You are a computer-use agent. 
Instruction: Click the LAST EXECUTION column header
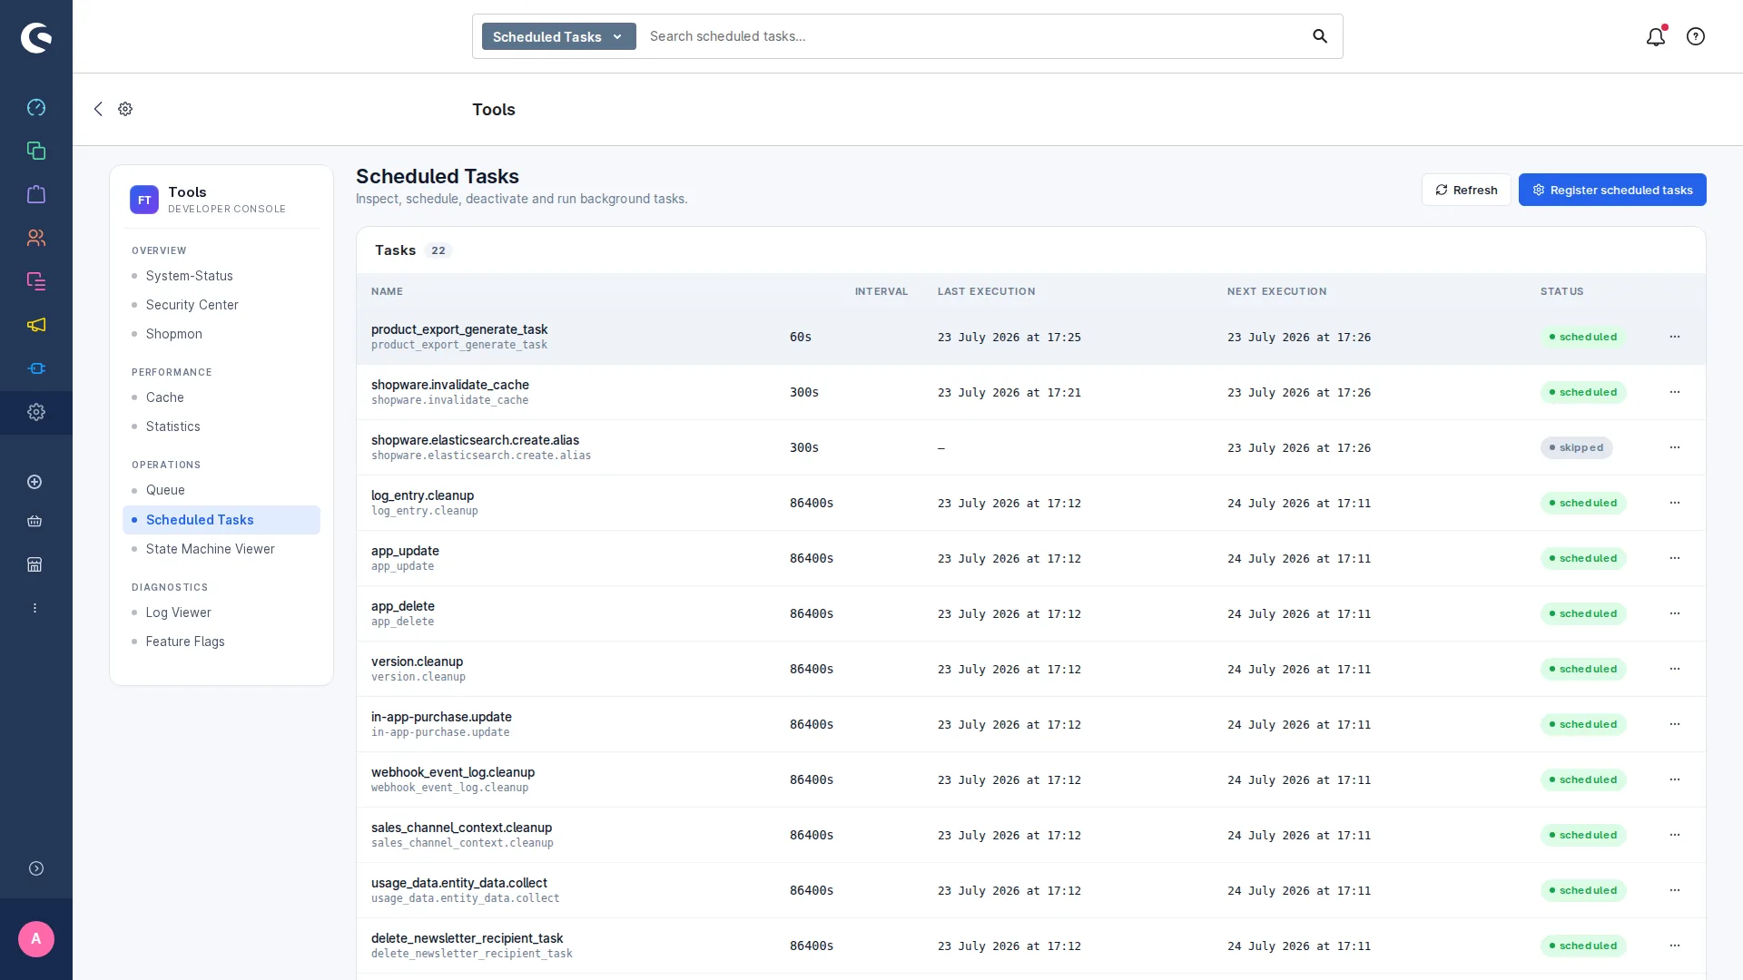pyautogui.click(x=986, y=291)
